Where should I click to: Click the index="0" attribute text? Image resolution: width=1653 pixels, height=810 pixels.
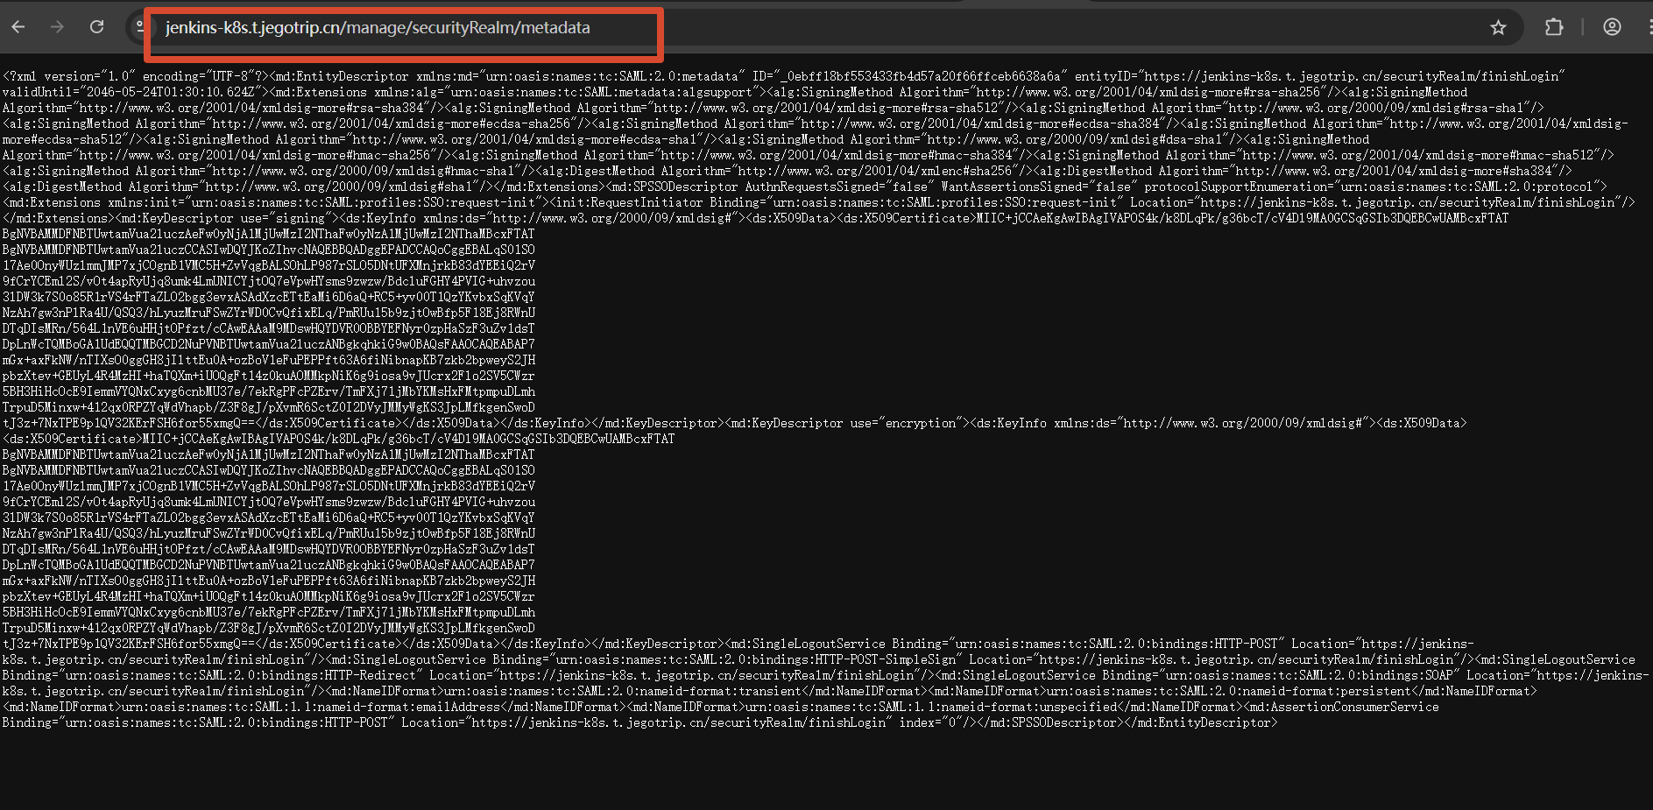coord(930,722)
